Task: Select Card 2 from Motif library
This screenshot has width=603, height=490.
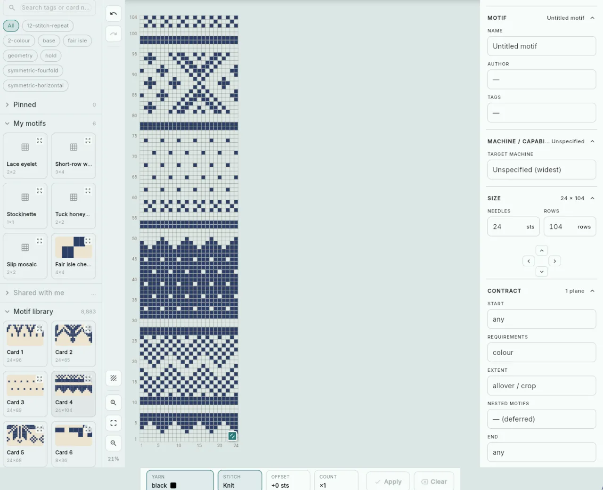Action: (73, 344)
